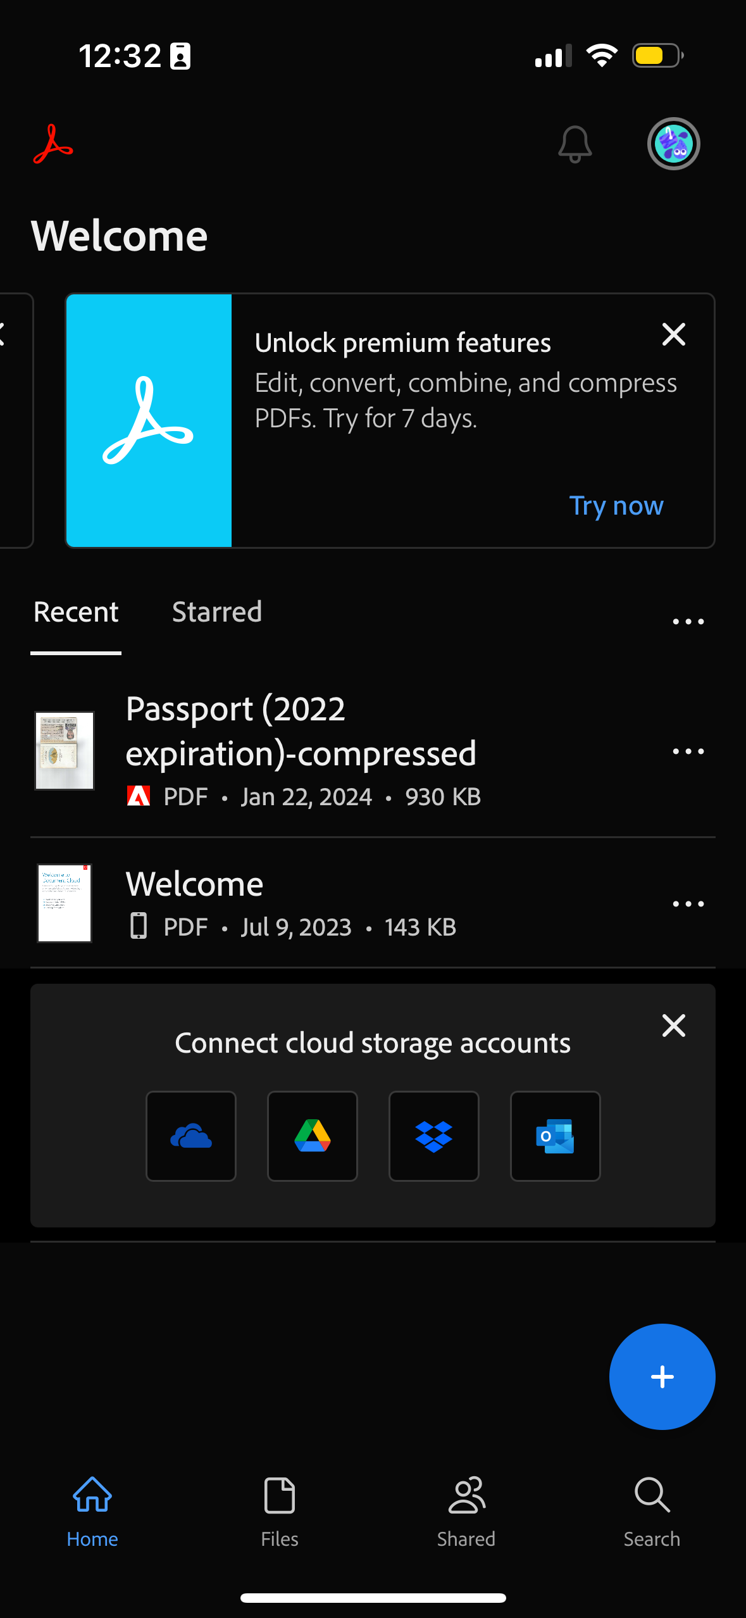The image size is (746, 1618).
Task: Open the profile avatar
Action: pyautogui.click(x=673, y=144)
